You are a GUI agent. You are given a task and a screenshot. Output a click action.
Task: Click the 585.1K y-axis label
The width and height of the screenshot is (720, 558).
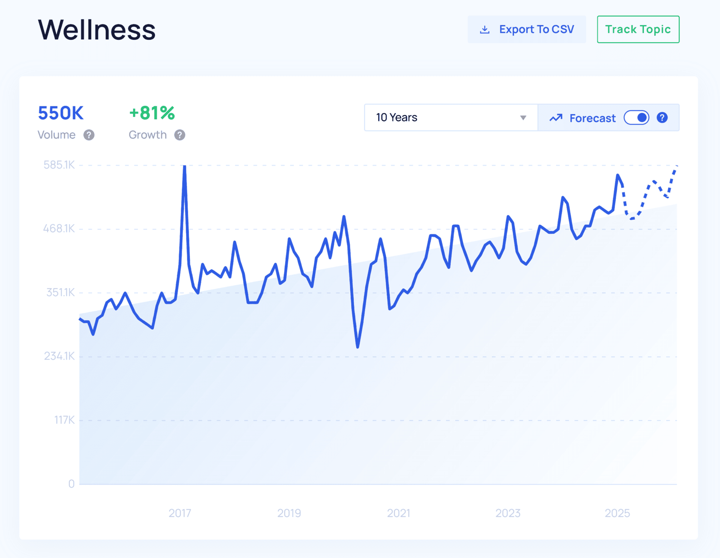[x=59, y=165]
